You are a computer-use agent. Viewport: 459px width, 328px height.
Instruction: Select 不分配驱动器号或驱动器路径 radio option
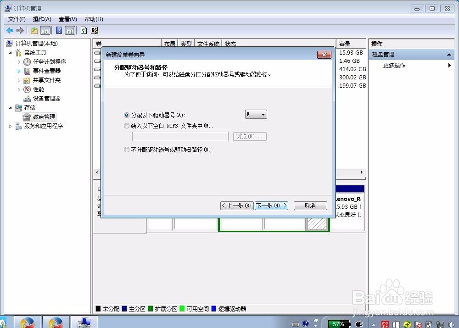pyautogui.click(x=127, y=150)
